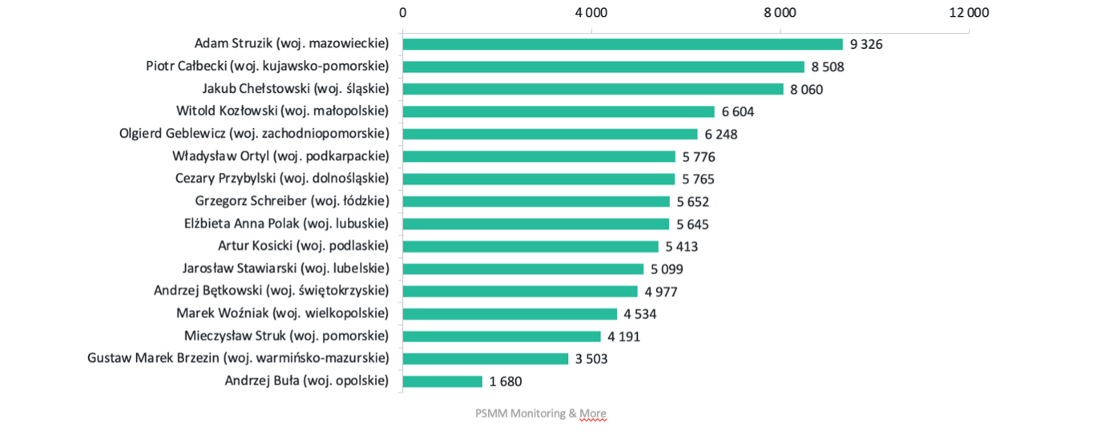Click the 9 326 data label
Image resolution: width=1109 pixels, height=435 pixels.
tap(866, 44)
